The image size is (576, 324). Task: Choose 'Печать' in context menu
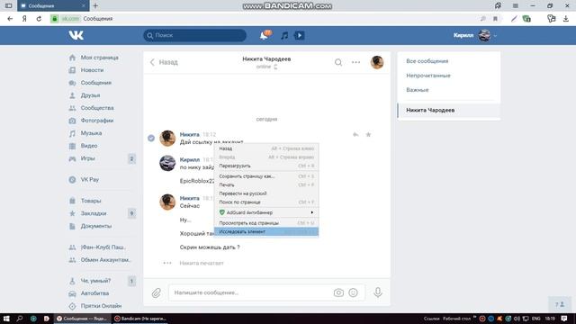[x=266, y=184]
